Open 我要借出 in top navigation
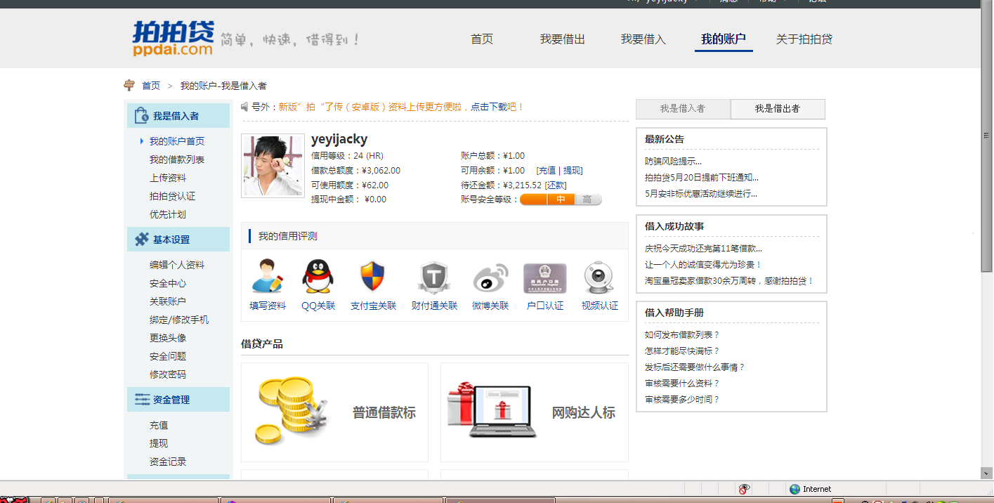This screenshot has height=503, width=994. pos(562,39)
